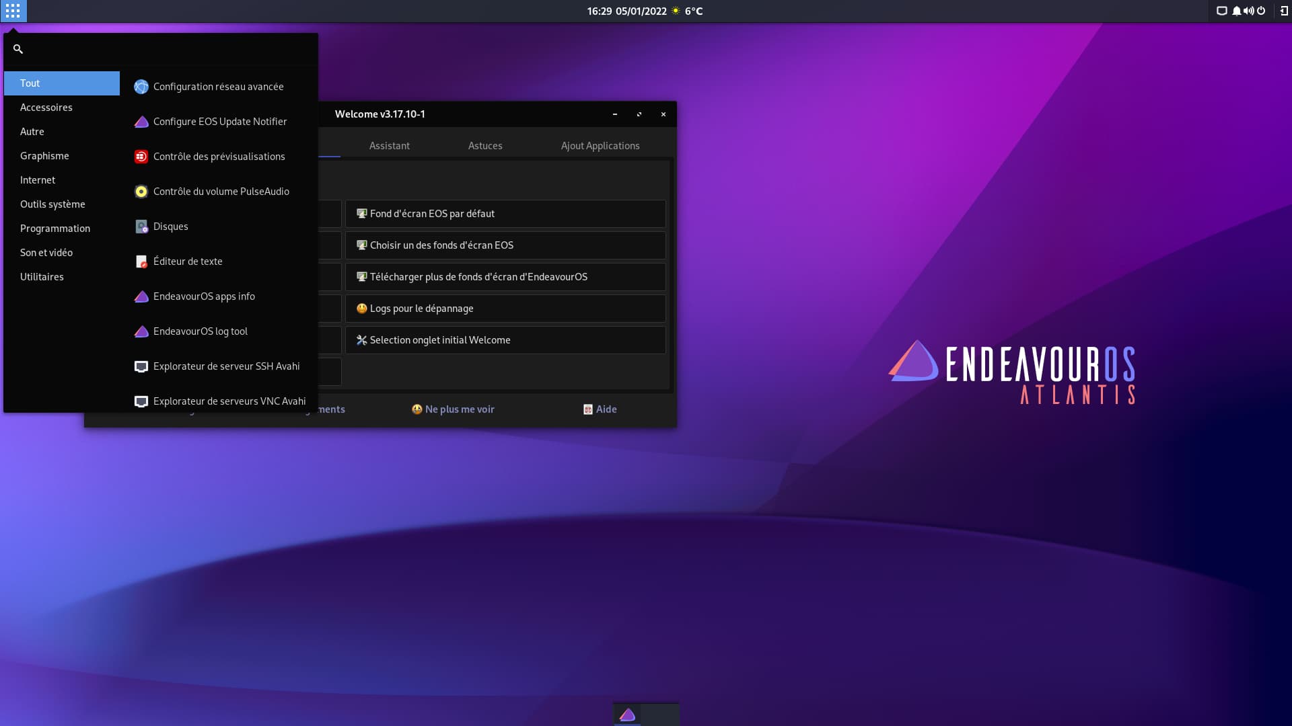Click the EndeavourOS icon in the bottom dock
Screen dimensions: 1292x726
point(627,715)
